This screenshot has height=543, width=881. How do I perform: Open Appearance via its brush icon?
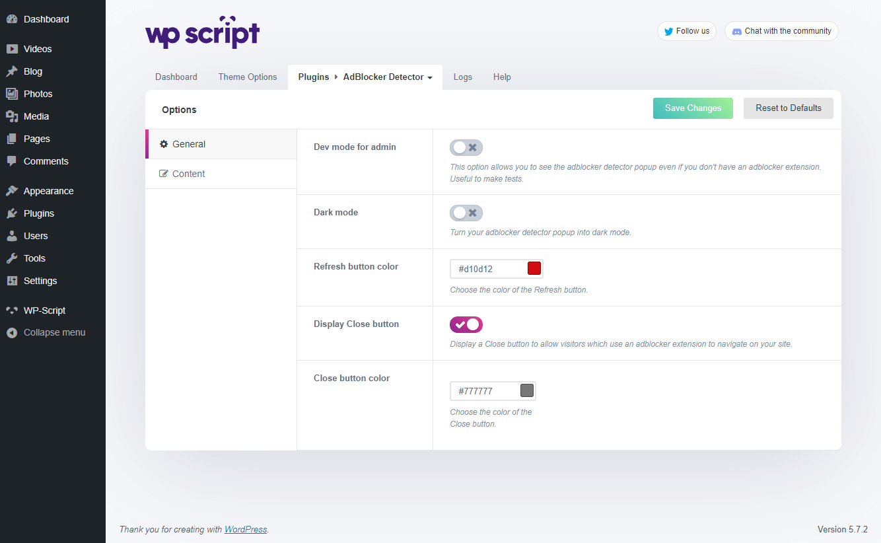pos(12,191)
